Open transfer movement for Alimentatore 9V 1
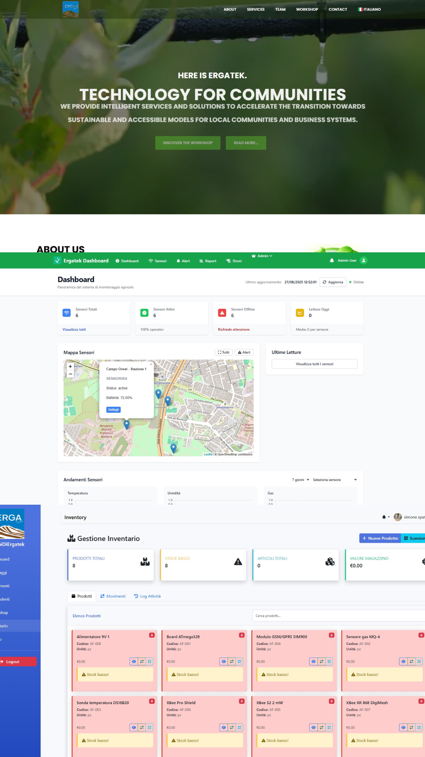The image size is (425, 757). (142, 662)
